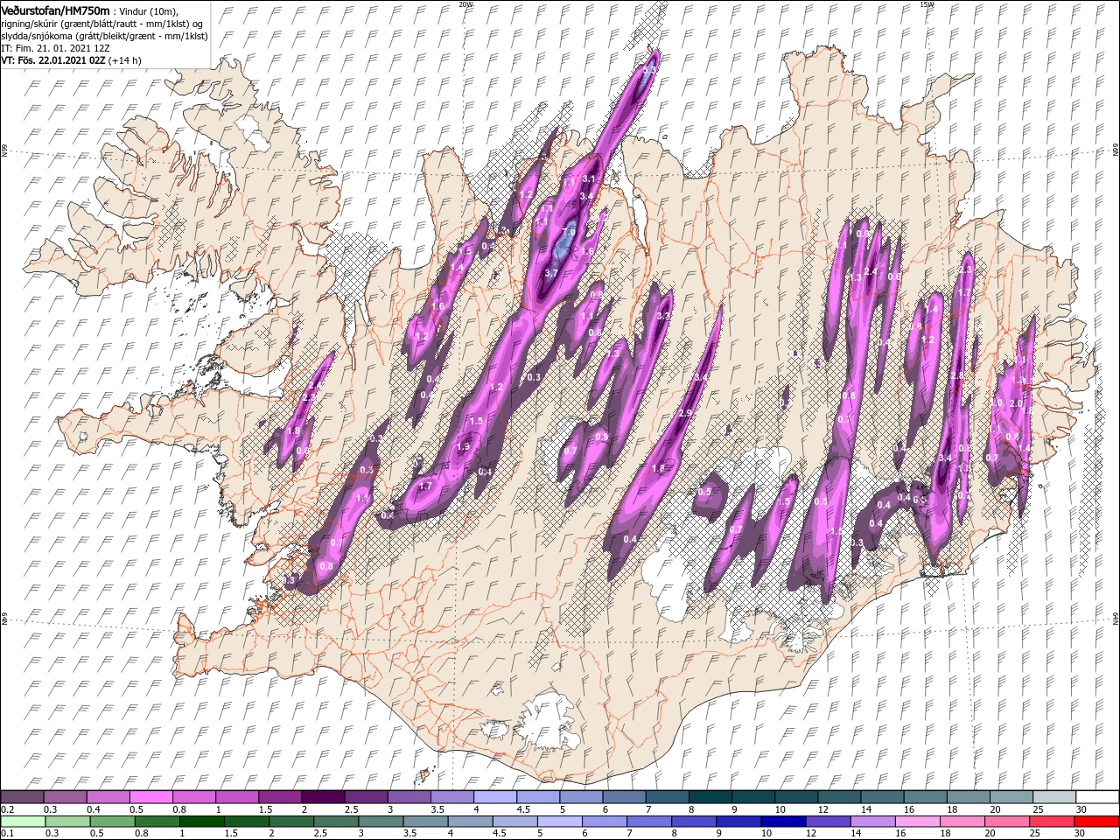Image resolution: width=1120 pixels, height=840 pixels.
Task: Click the bright pink 0.5 swatch in snow scale
Action: tap(151, 797)
